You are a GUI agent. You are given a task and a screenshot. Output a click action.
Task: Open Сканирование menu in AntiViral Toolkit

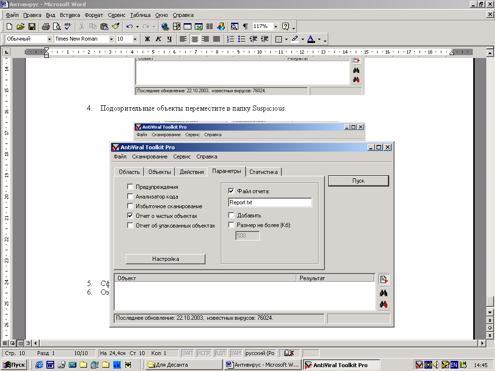150,157
